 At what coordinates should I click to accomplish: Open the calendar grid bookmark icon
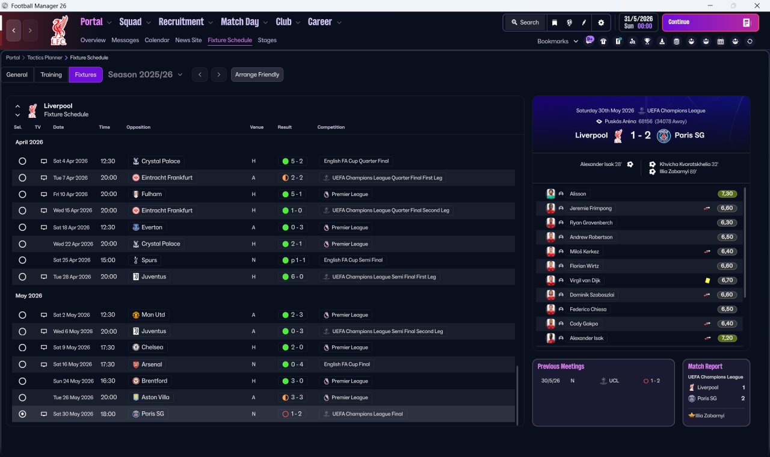click(720, 41)
